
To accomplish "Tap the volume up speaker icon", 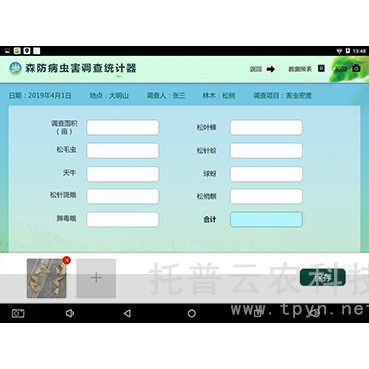I will (x=314, y=313).
